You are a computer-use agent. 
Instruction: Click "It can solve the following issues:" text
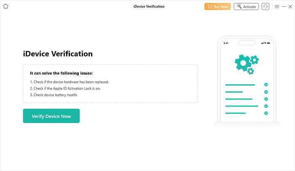click(x=62, y=73)
